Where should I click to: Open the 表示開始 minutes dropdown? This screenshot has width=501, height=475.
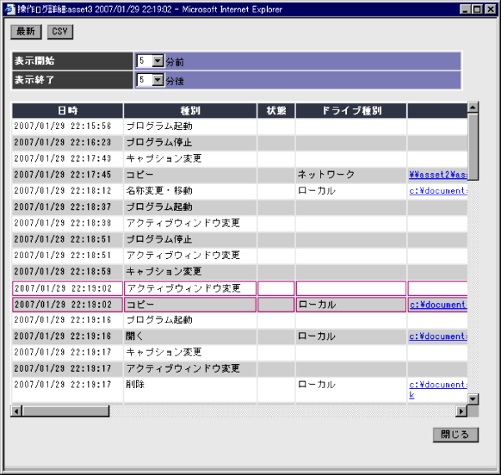pos(158,61)
